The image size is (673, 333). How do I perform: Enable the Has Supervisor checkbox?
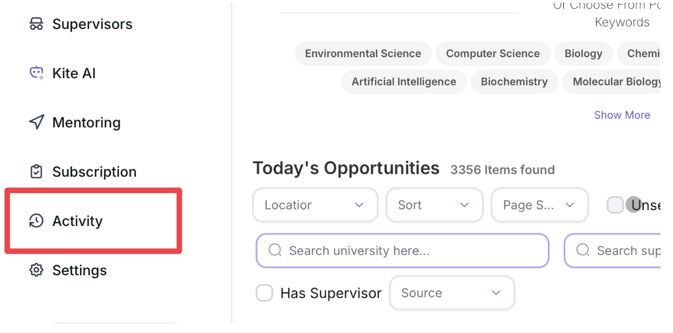pyautogui.click(x=265, y=293)
